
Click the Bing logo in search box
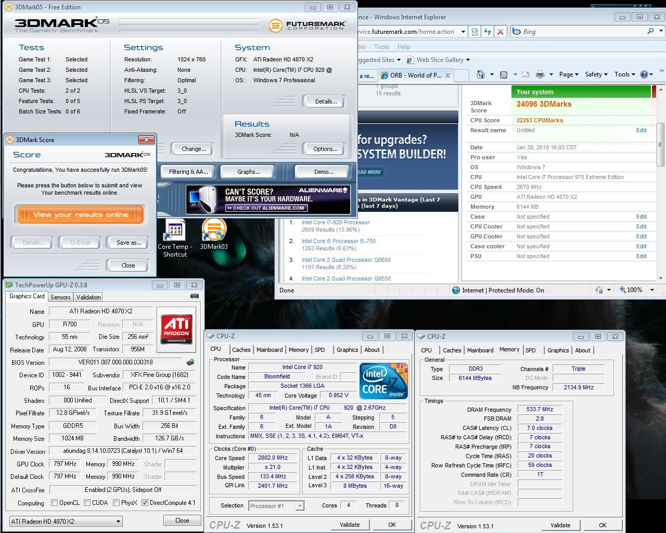click(x=517, y=32)
